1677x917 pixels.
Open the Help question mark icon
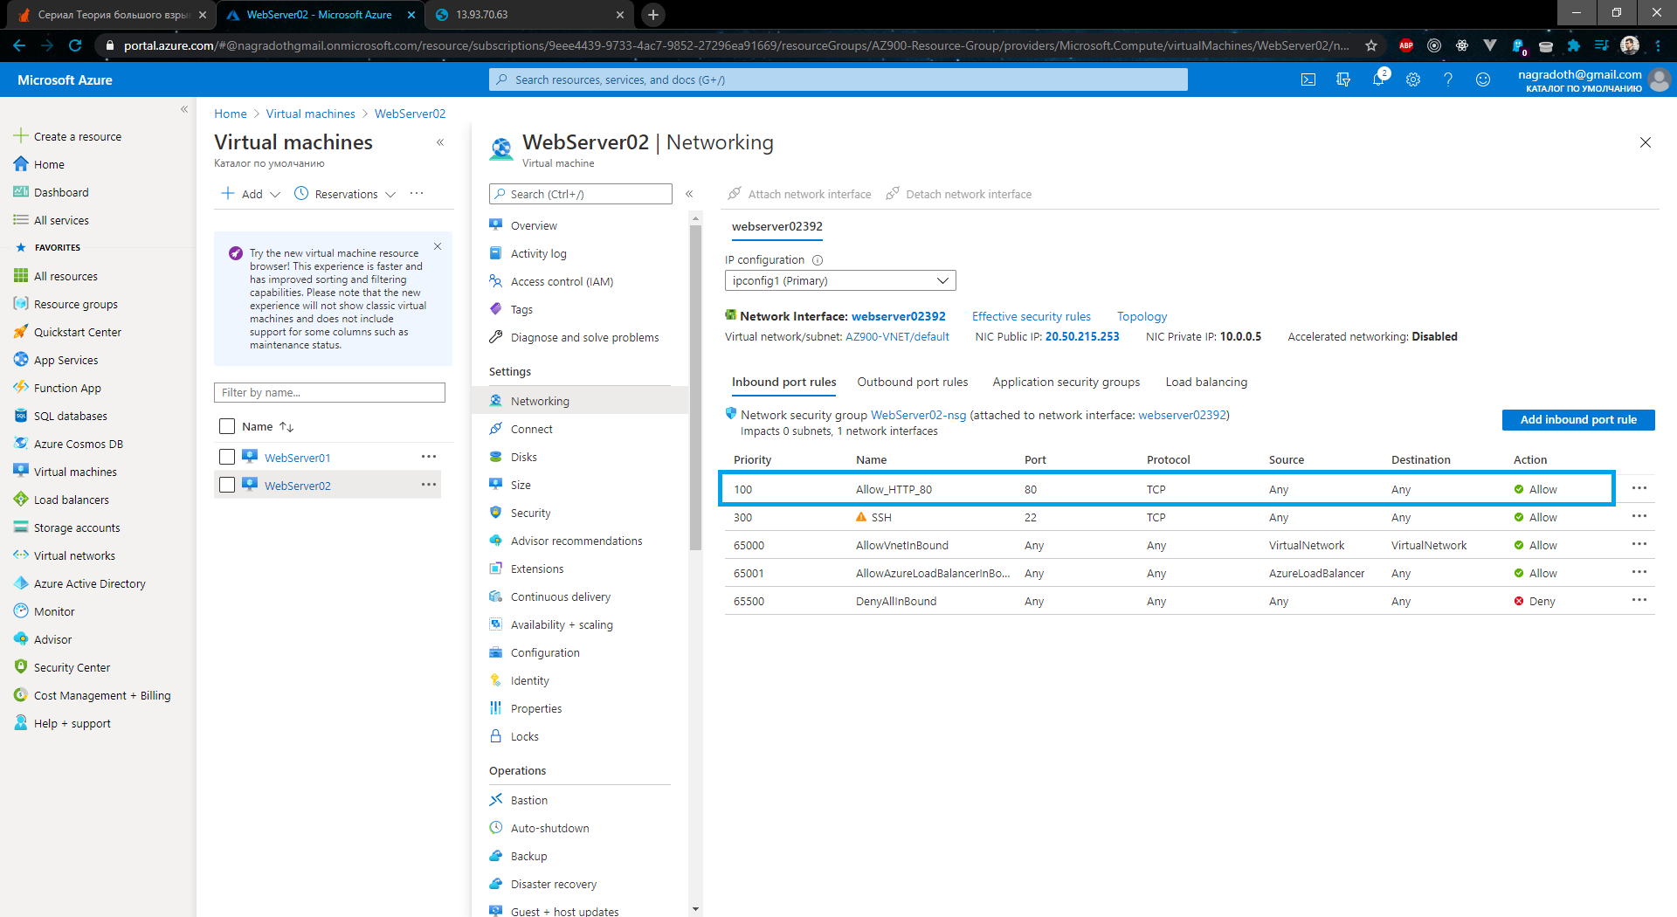point(1448,79)
